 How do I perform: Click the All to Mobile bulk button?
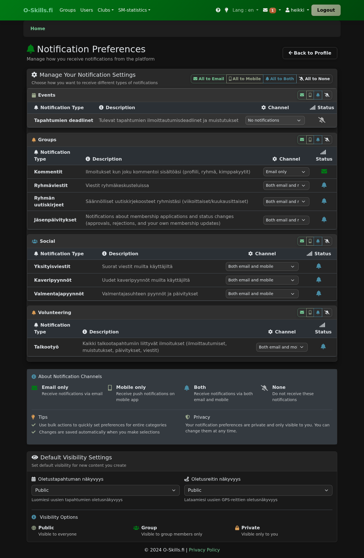245,79
